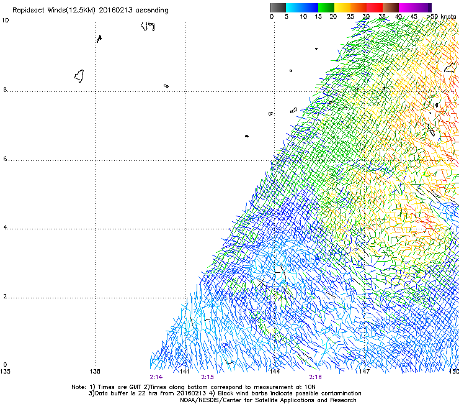The image size is (459, 404).
Task: Click the '45' legend scale label
Action: click(414, 17)
